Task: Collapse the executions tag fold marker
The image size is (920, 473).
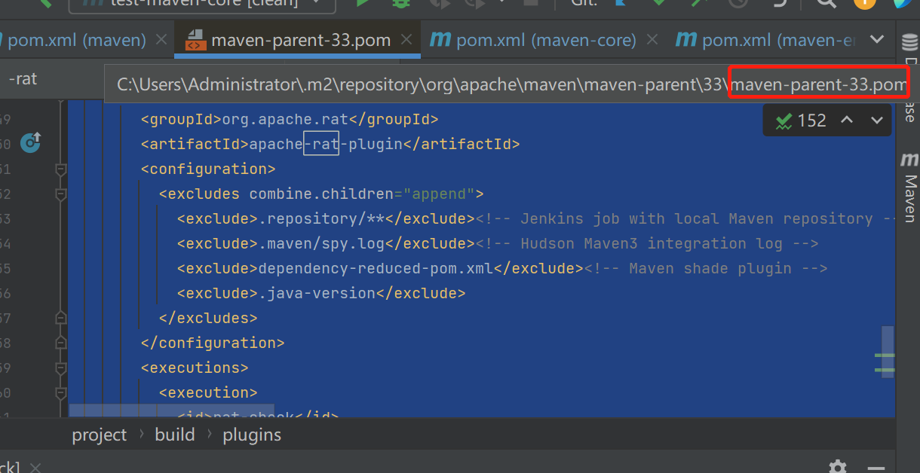Action: [61, 369]
